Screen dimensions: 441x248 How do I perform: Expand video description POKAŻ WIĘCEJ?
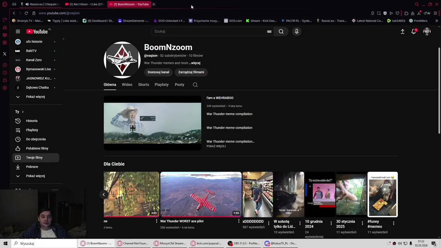tap(216, 146)
